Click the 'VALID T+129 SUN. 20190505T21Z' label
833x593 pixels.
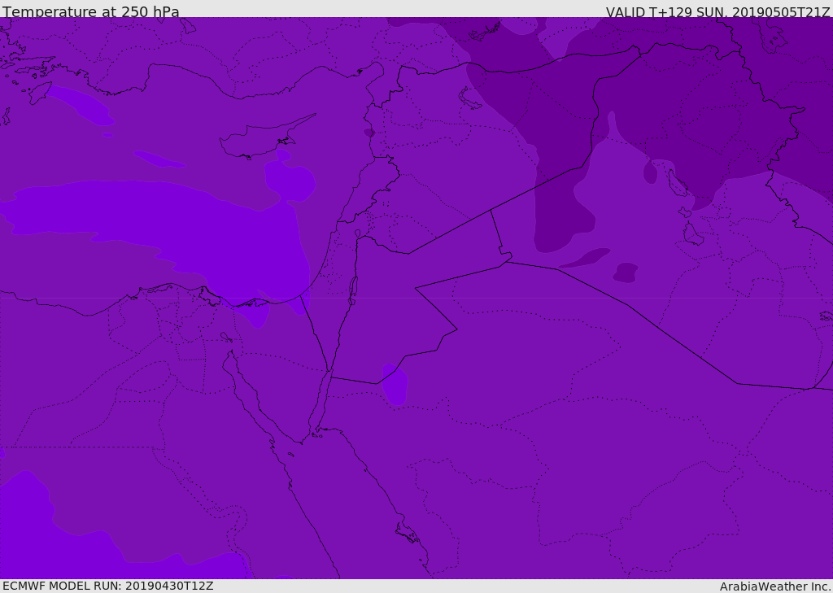[717, 12]
